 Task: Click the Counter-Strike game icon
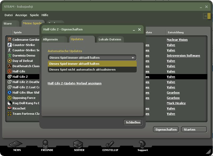(10, 45)
